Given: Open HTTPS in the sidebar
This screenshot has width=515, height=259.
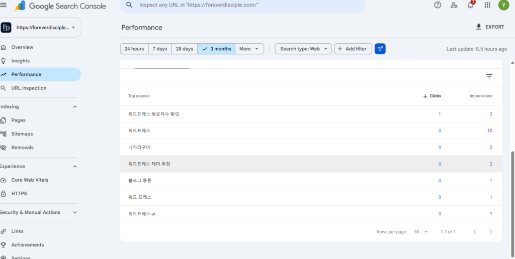Looking at the screenshot, I should pyautogui.click(x=19, y=193).
